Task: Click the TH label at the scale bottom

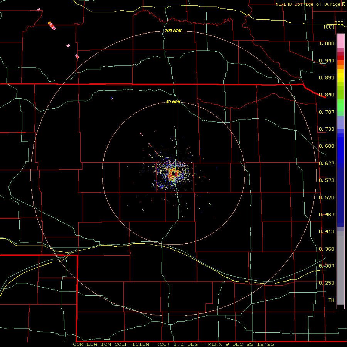Action: coord(331,300)
